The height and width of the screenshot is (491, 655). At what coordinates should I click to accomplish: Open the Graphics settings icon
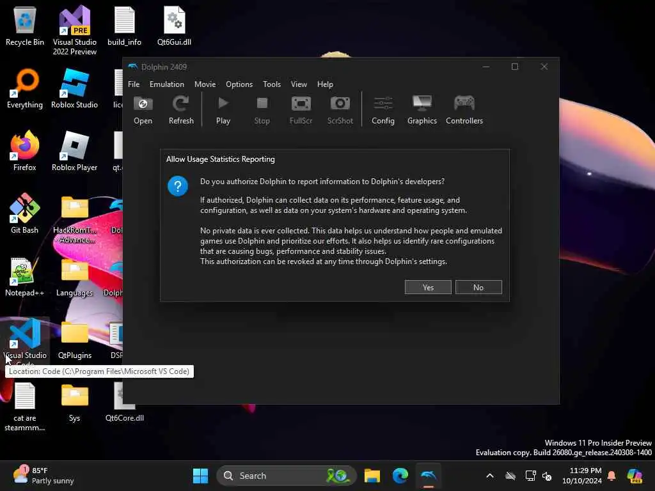tap(422, 110)
